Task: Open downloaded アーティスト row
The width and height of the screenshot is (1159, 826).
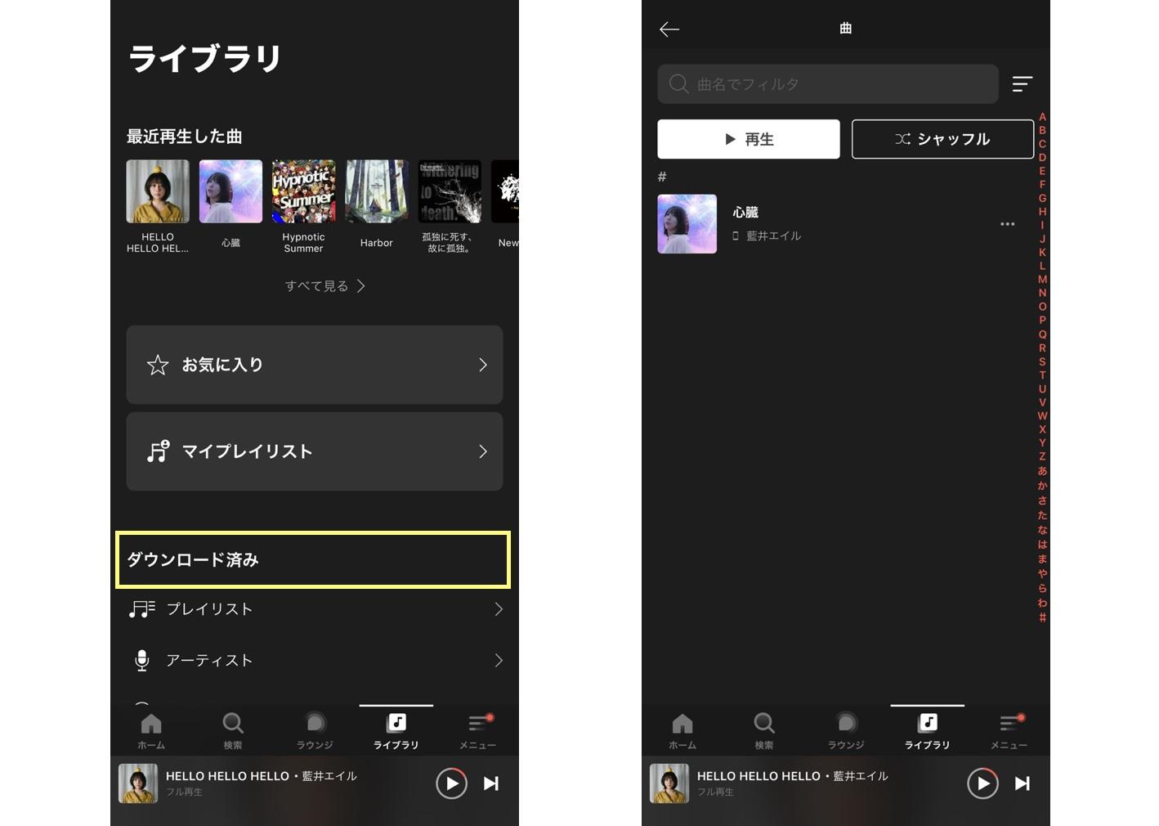Action: (x=315, y=661)
